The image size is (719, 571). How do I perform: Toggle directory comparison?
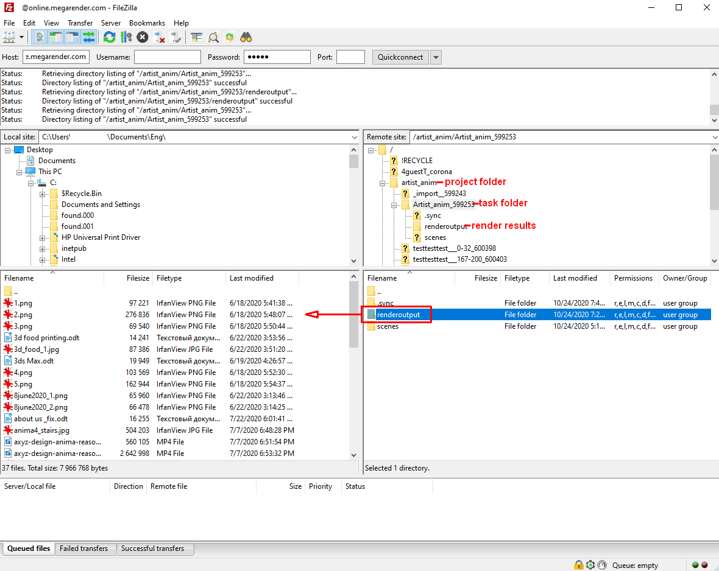coord(213,38)
